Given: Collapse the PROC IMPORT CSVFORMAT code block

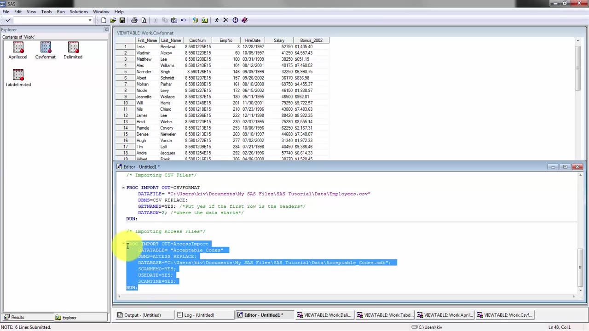Looking at the screenshot, I should 123,188.
